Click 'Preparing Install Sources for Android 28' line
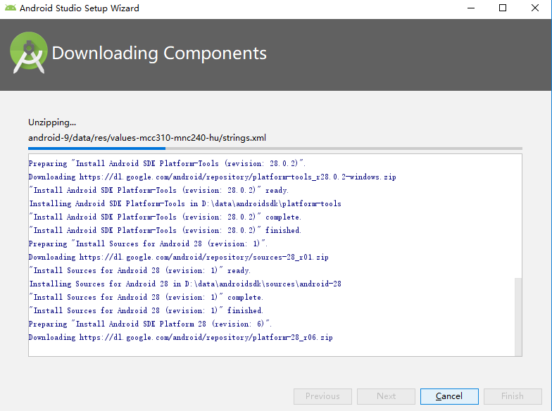The image size is (552, 411). (x=148, y=244)
